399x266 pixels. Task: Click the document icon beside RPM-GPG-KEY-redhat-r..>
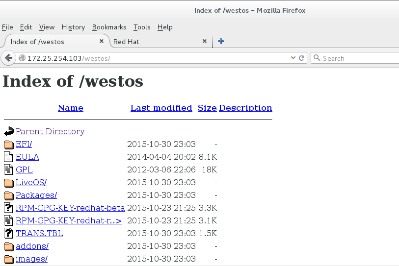tap(8, 220)
